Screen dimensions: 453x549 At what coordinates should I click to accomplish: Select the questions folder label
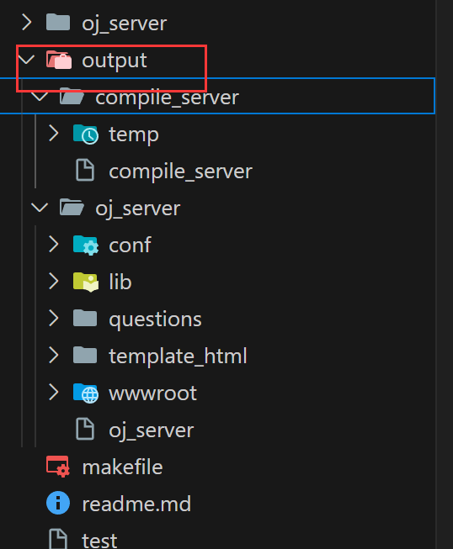pos(155,320)
